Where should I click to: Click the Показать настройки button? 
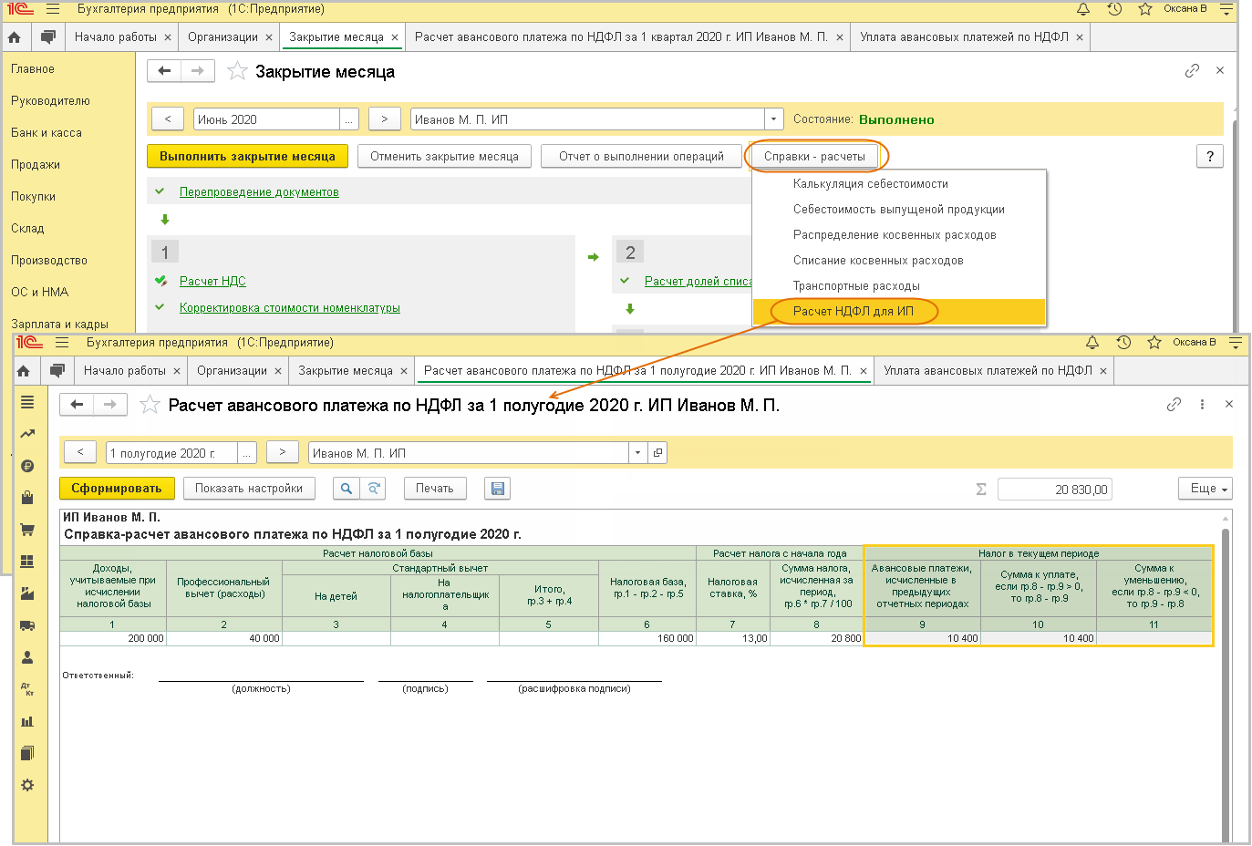[x=249, y=489]
